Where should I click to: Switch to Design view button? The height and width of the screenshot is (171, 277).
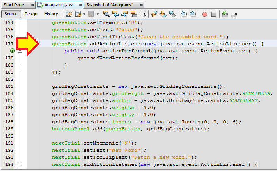(31, 14)
